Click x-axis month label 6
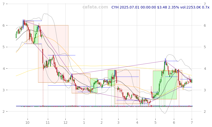The image size is (212, 127). (174, 123)
